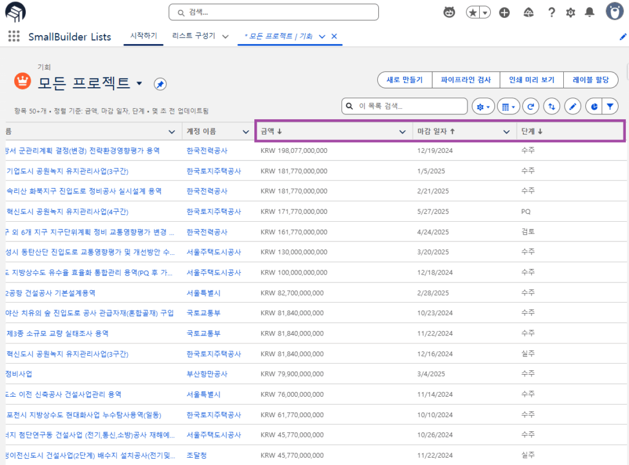Open the user profile avatar
629x465 pixels.
614,11
